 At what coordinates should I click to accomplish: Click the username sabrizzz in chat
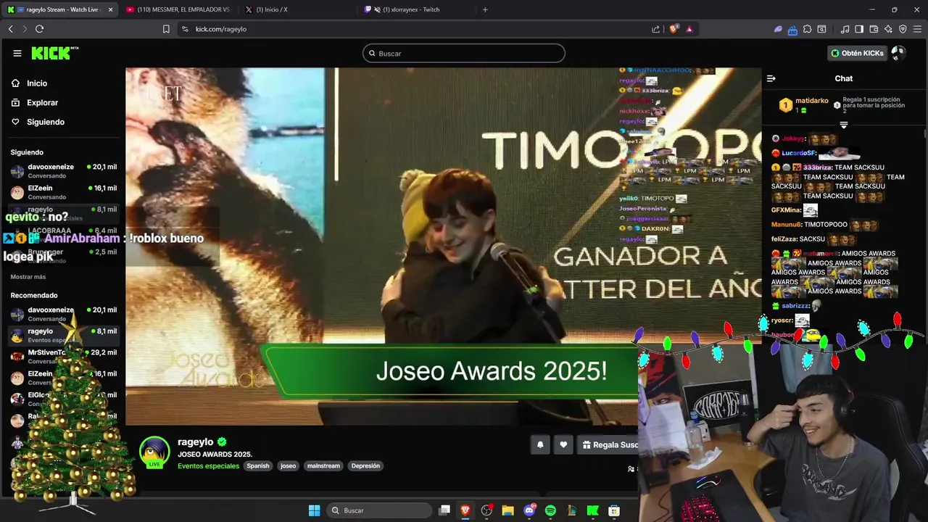[x=795, y=306]
